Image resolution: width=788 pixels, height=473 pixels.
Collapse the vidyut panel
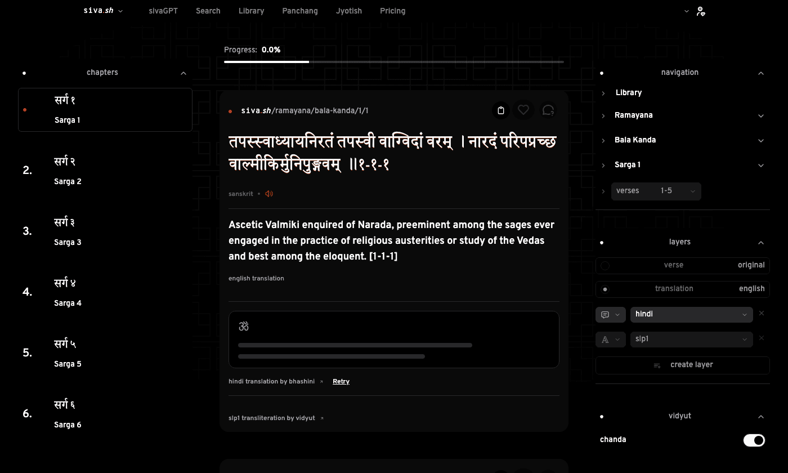[x=761, y=417]
